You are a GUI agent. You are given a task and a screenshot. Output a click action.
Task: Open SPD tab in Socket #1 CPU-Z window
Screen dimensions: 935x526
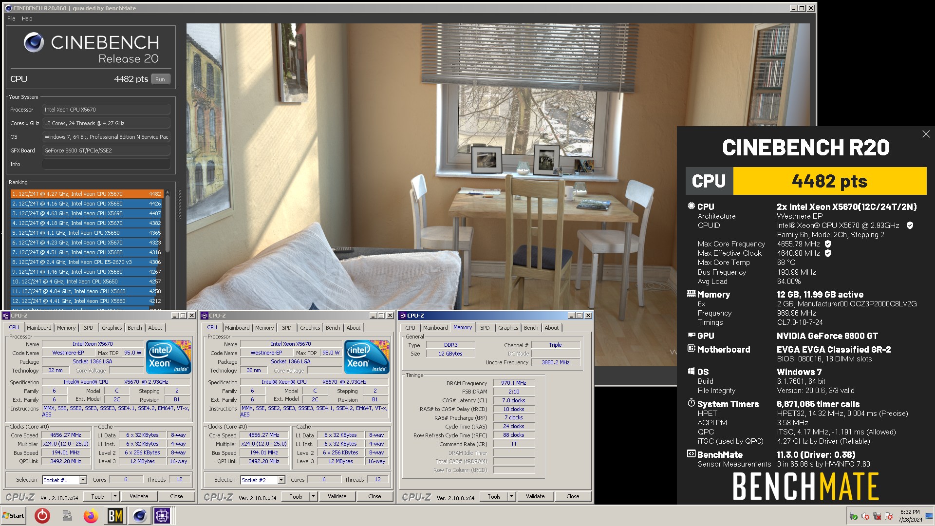pos(88,328)
